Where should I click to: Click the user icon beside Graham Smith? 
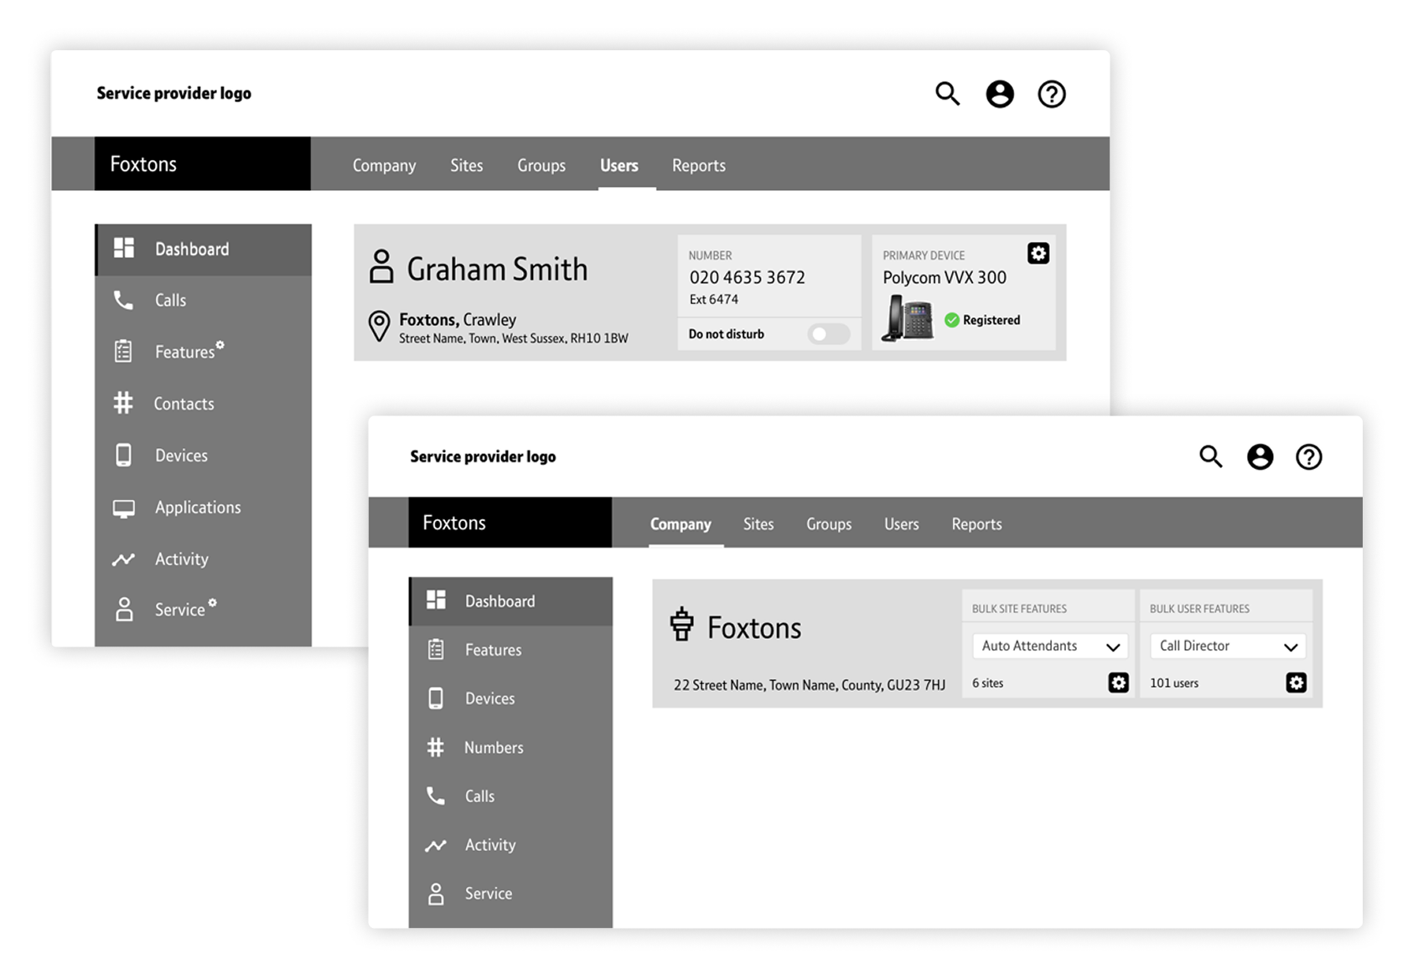click(x=381, y=267)
